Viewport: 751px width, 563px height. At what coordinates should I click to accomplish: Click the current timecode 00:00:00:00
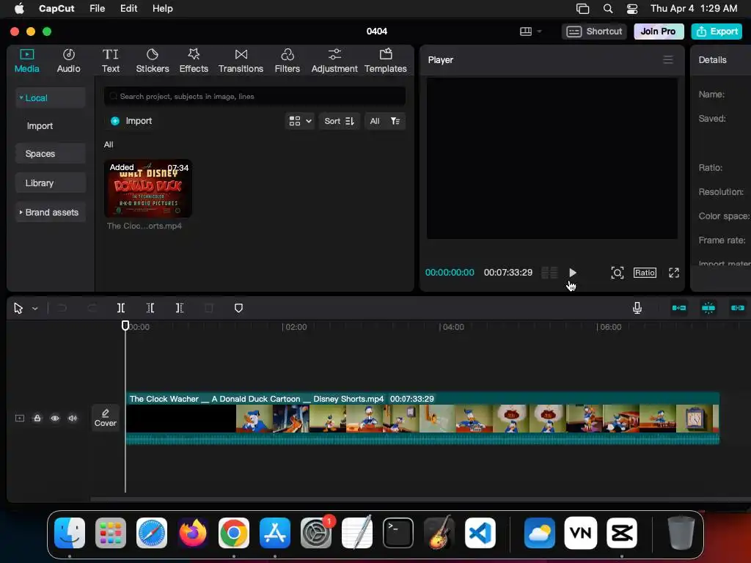[450, 273]
